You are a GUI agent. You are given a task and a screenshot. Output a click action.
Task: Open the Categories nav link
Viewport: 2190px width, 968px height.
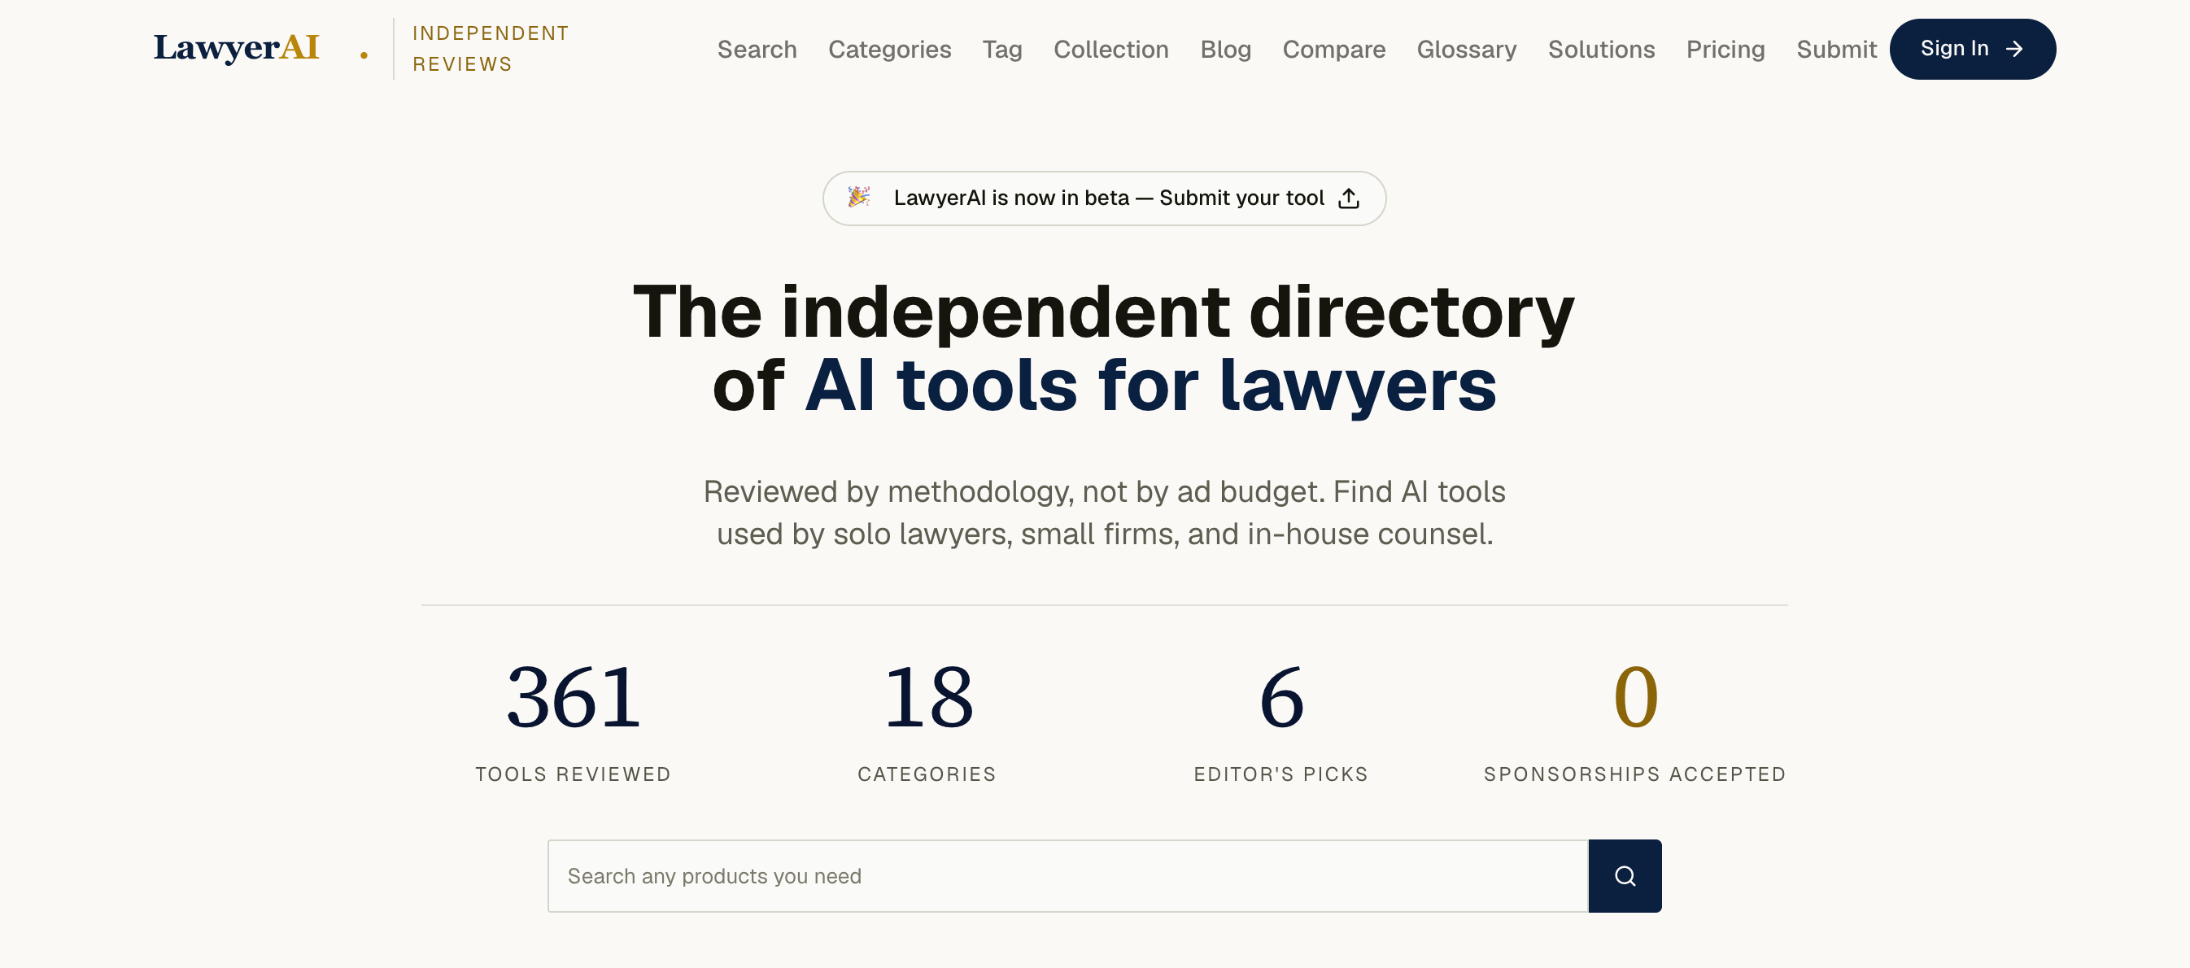pyautogui.click(x=889, y=50)
